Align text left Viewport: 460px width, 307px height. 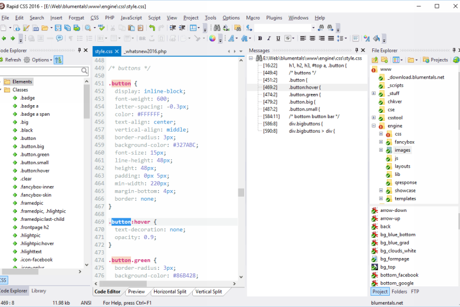pos(303,38)
